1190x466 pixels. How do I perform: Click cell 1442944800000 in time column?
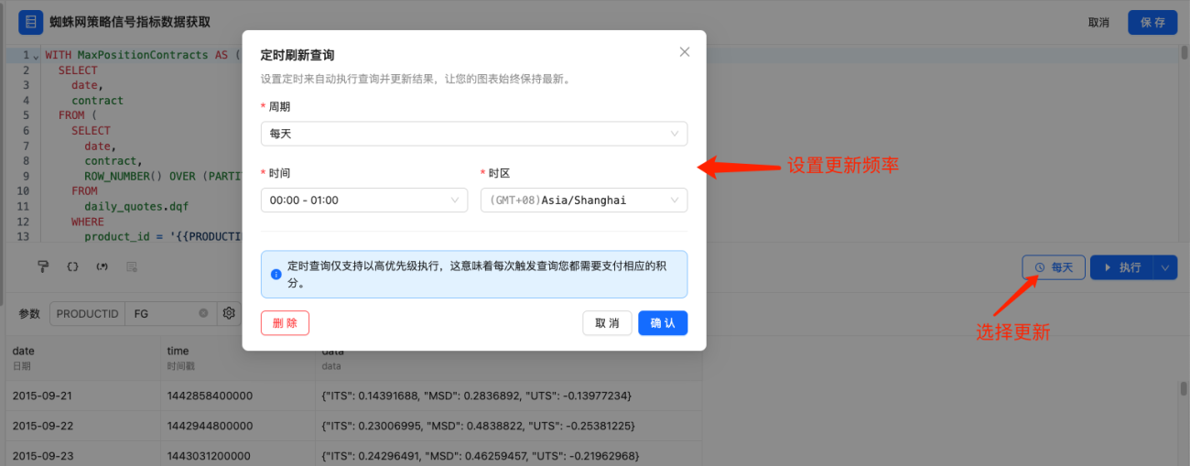(x=237, y=426)
